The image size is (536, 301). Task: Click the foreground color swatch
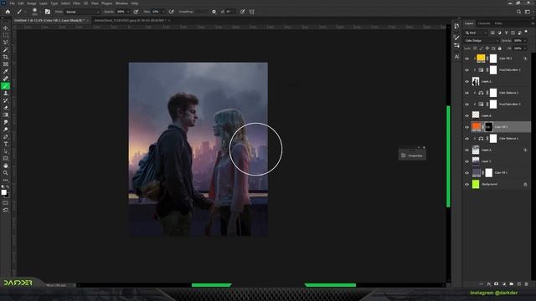pyautogui.click(x=3, y=192)
